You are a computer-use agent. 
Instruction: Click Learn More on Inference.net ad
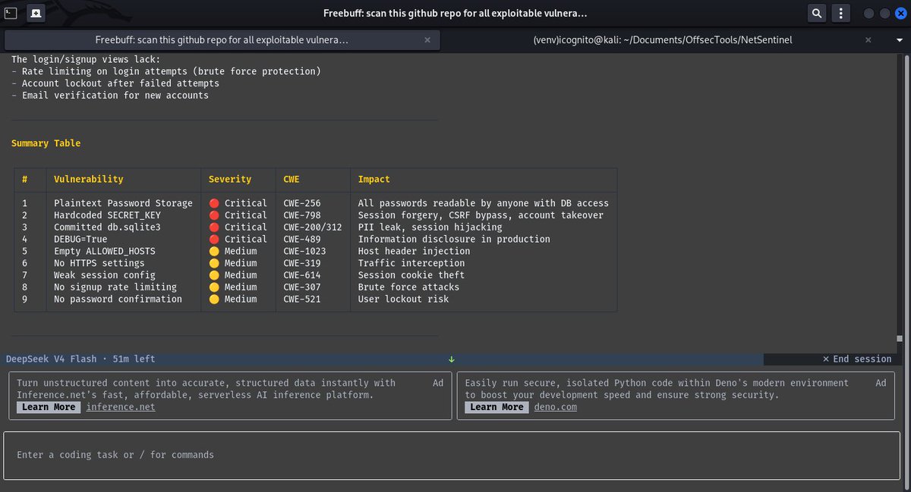[x=49, y=407]
